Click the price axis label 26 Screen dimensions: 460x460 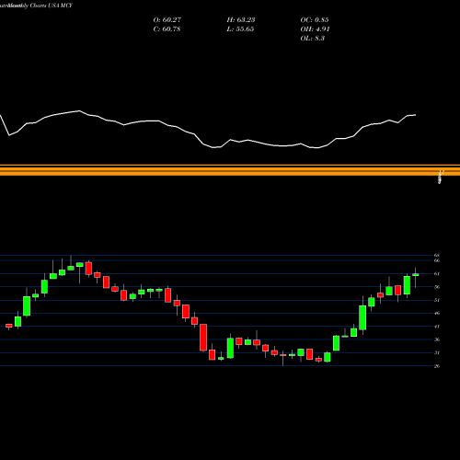tap(437, 366)
